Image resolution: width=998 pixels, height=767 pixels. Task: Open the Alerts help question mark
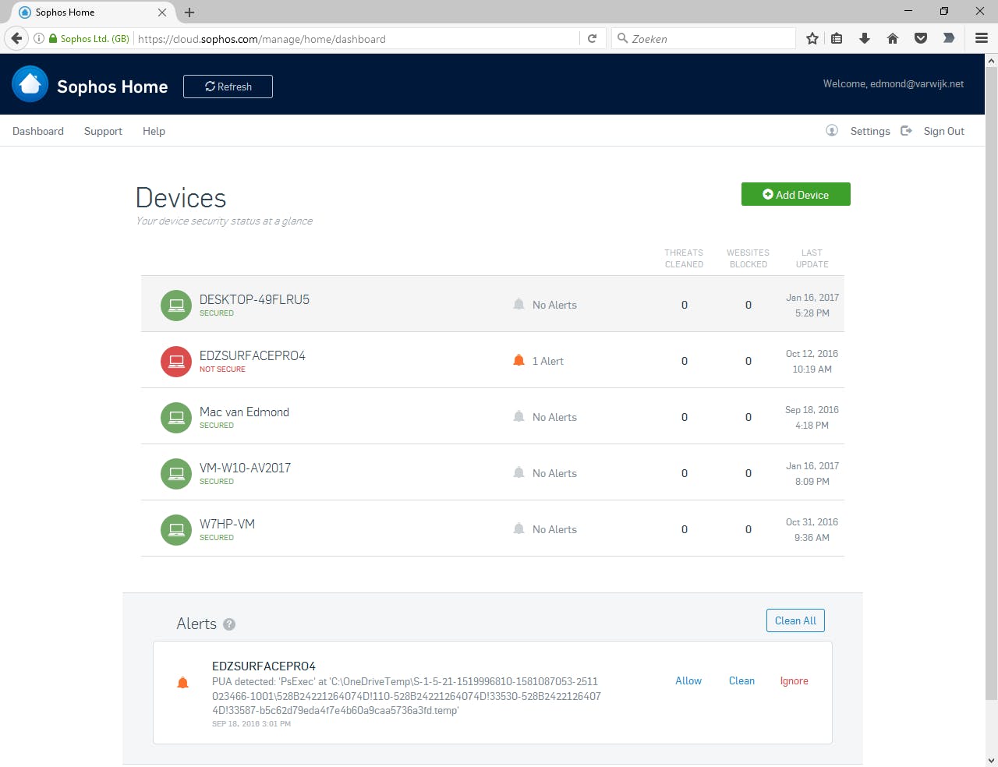coord(229,624)
